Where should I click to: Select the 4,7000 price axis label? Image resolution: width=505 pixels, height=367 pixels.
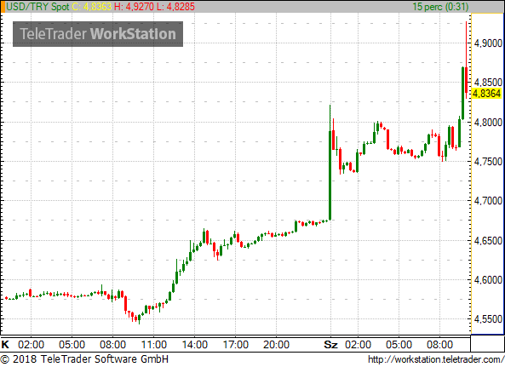(x=488, y=201)
